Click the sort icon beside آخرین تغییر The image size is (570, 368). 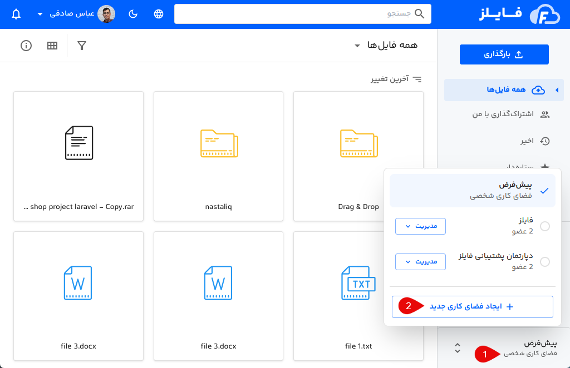417,79
